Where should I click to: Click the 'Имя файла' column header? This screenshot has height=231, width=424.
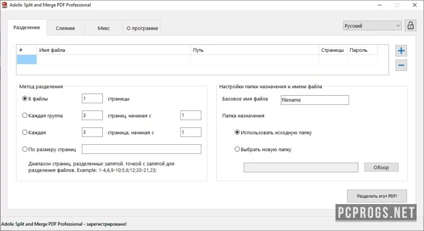click(113, 50)
